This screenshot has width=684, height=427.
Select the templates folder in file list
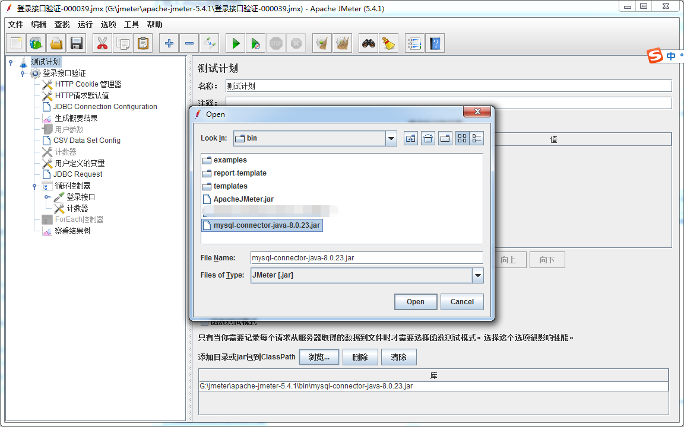(x=224, y=186)
